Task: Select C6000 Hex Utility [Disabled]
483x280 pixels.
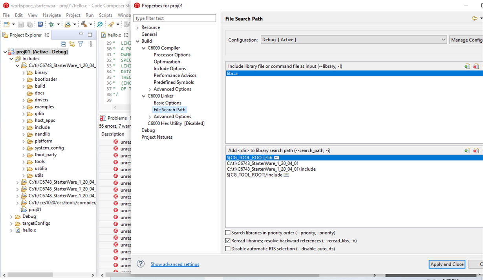Action: [176, 123]
